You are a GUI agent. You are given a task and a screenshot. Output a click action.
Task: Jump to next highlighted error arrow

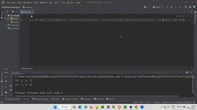pos(191,16)
